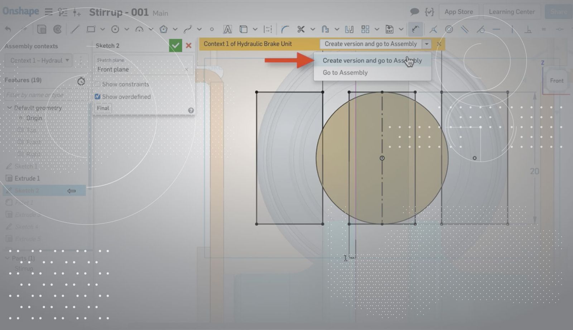Open the App Store button
Image resolution: width=573 pixels, height=330 pixels.
coord(458,12)
